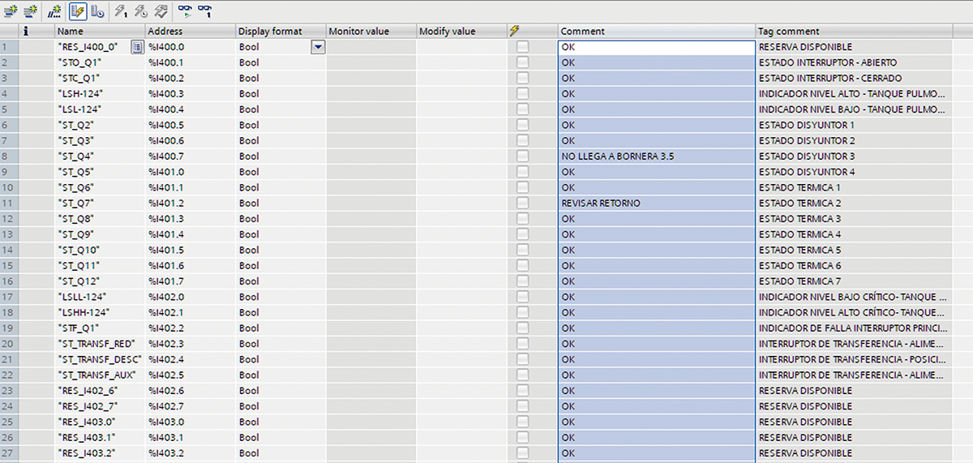Click comment cell "NO LLEGA A BORNERA 3.5"
This screenshot has height=463, width=973.
click(x=656, y=156)
